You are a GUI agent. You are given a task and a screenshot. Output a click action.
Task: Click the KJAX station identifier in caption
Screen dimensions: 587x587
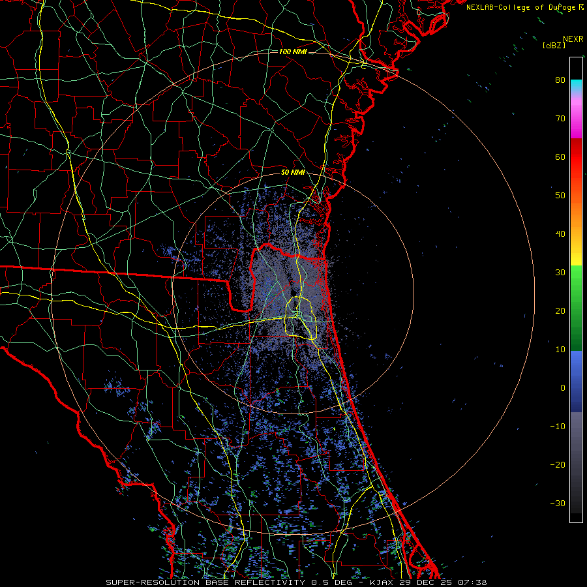[382, 582]
